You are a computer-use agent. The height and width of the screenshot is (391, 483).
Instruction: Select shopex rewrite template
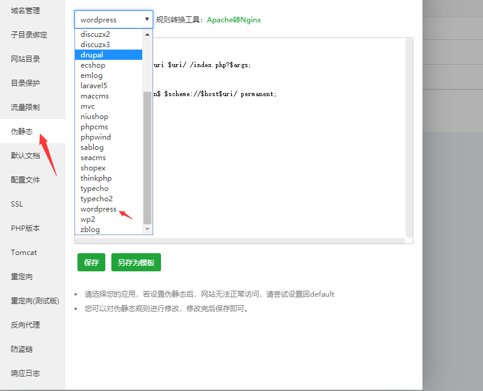pyautogui.click(x=109, y=168)
